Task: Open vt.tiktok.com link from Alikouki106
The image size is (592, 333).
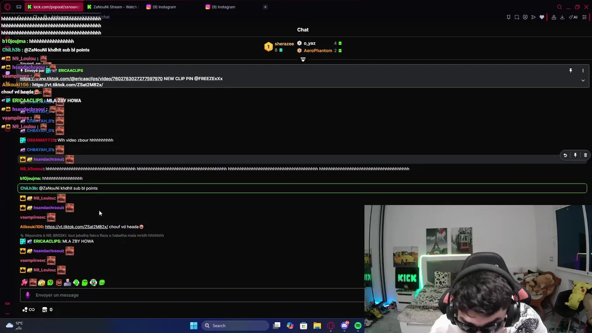Action: coord(76,227)
